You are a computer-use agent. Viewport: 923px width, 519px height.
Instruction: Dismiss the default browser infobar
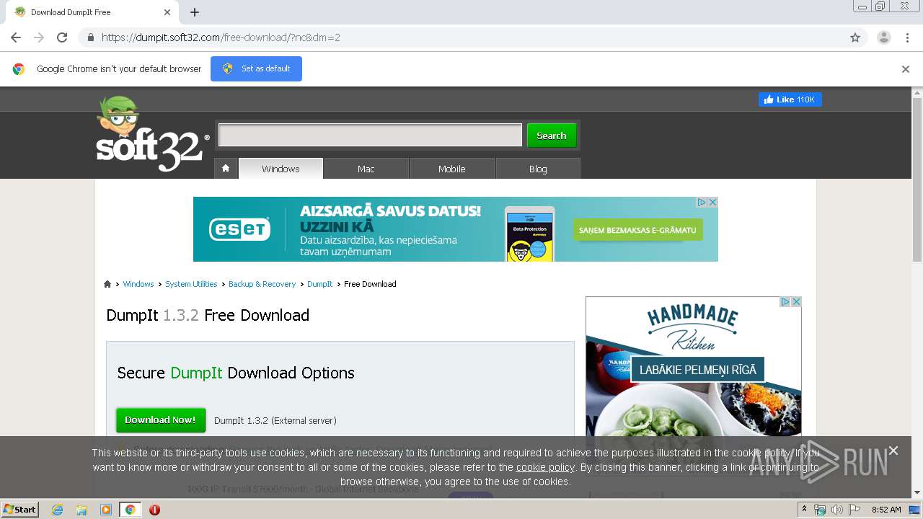(906, 69)
